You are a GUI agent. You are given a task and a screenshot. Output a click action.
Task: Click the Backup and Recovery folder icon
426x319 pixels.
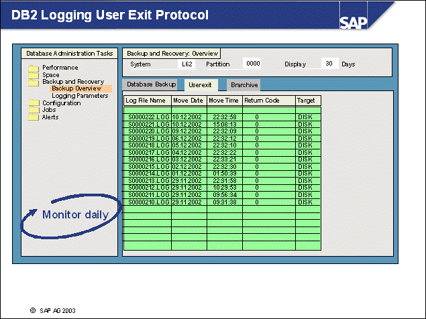click(x=33, y=82)
